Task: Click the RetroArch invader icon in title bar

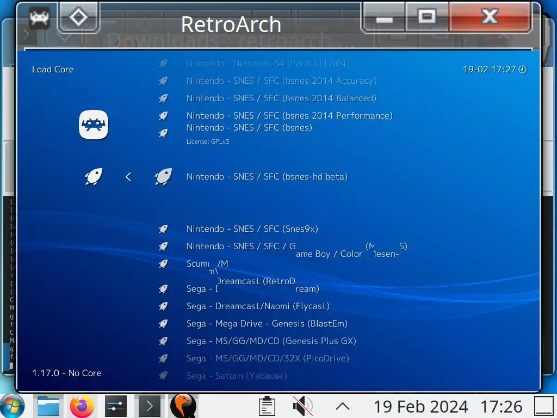Action: tap(39, 19)
